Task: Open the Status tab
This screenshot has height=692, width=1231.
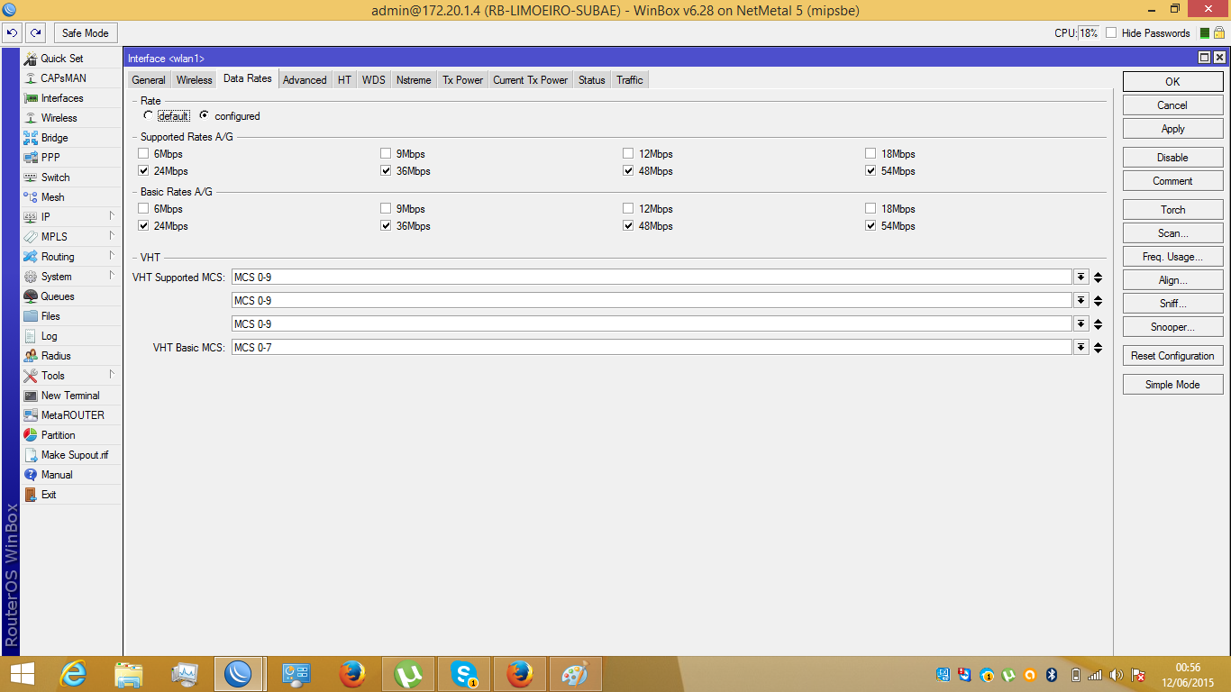Action: click(x=592, y=80)
